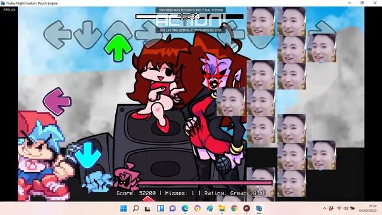Expand the hidden system tray icons
This screenshot has height=215, width=382.
(x=325, y=208)
